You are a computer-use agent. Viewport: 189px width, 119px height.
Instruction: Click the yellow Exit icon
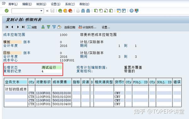coord(65,11)
